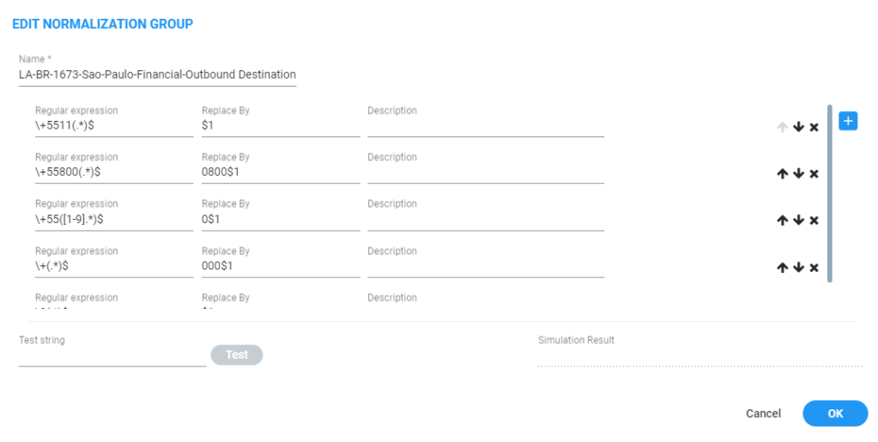
Task: Click the Test string input field
Action: tap(112, 356)
